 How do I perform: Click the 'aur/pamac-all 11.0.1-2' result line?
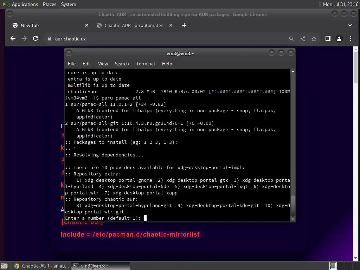(x=115, y=104)
